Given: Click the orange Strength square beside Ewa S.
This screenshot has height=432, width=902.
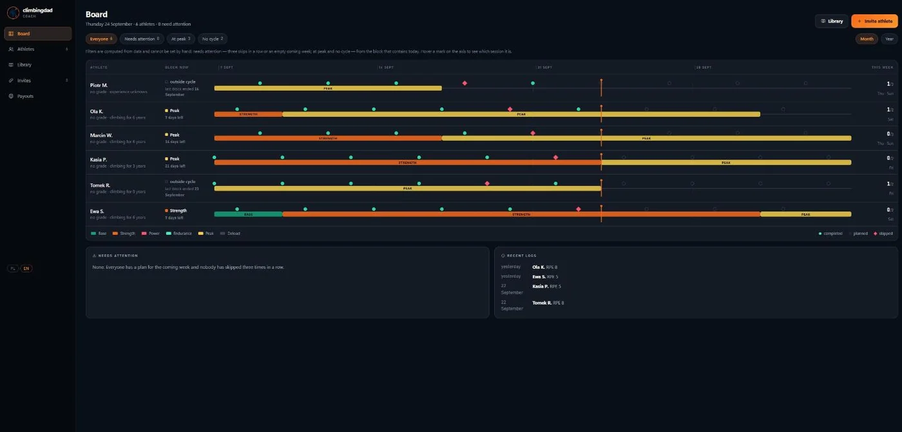Looking at the screenshot, I should tap(167, 211).
